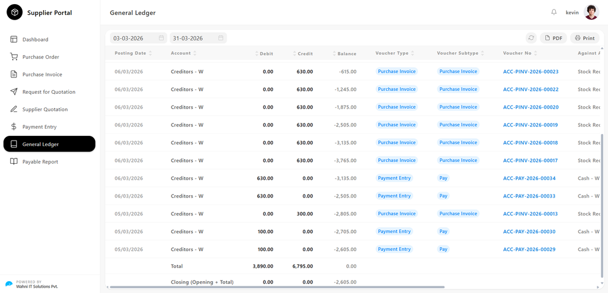Click the Supplier Quotation pen icon
The height and width of the screenshot is (293, 608).
click(14, 109)
